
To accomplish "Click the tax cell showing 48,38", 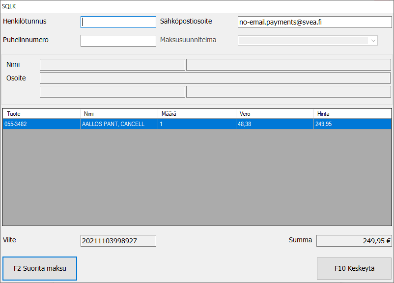I will (x=274, y=124).
